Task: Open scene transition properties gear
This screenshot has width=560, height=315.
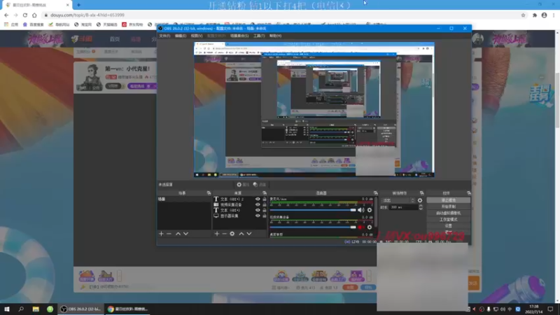Action: [420, 200]
